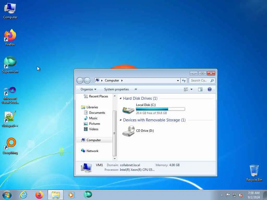Select the Everything search desktop shortcut
This screenshot has height=200, width=267.
click(10, 146)
